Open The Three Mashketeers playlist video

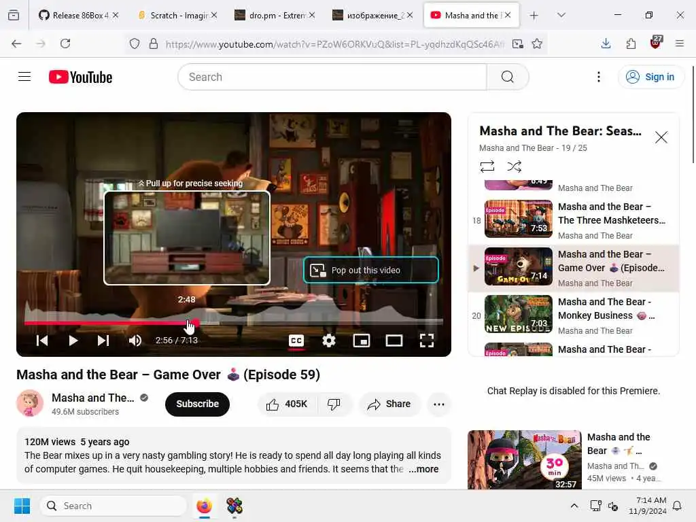click(574, 220)
